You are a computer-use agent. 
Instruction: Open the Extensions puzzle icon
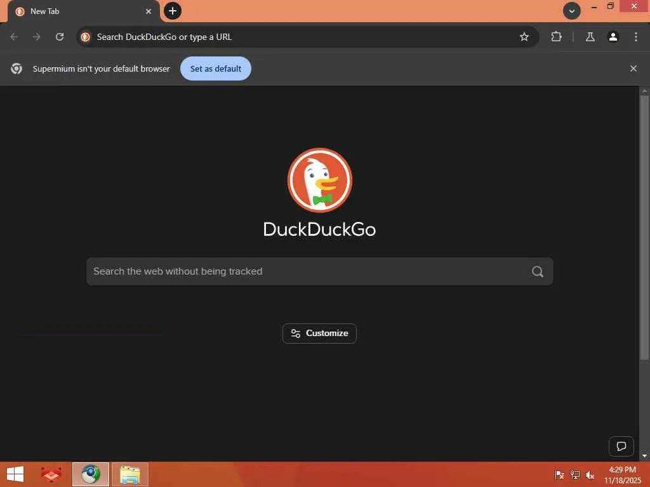556,37
